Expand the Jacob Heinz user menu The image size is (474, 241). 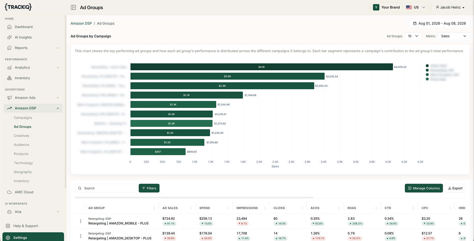click(450, 7)
